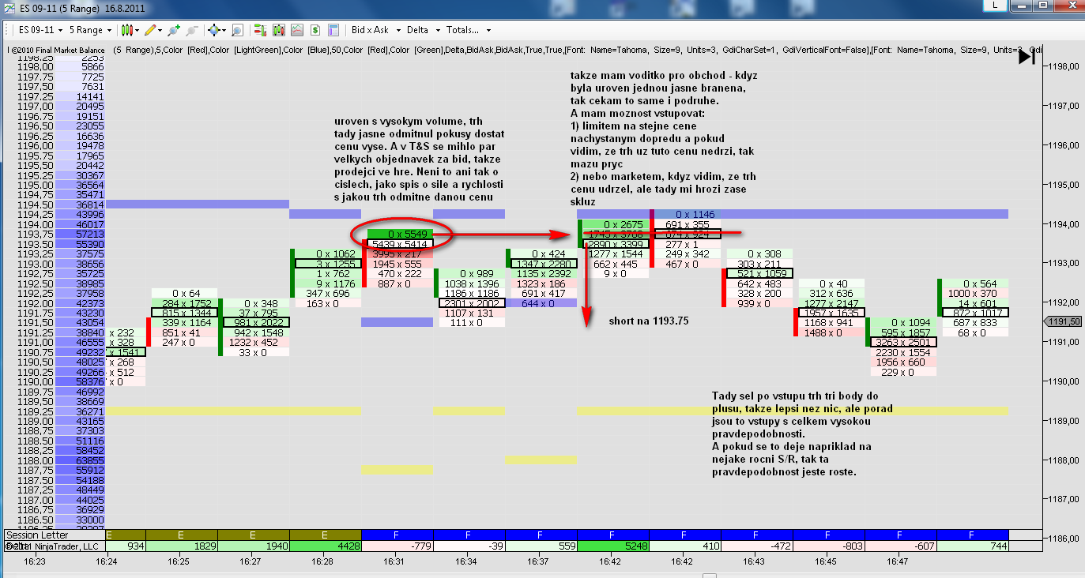Open the Bid x Ask dropdown
The image size is (1085, 578).
(375, 30)
